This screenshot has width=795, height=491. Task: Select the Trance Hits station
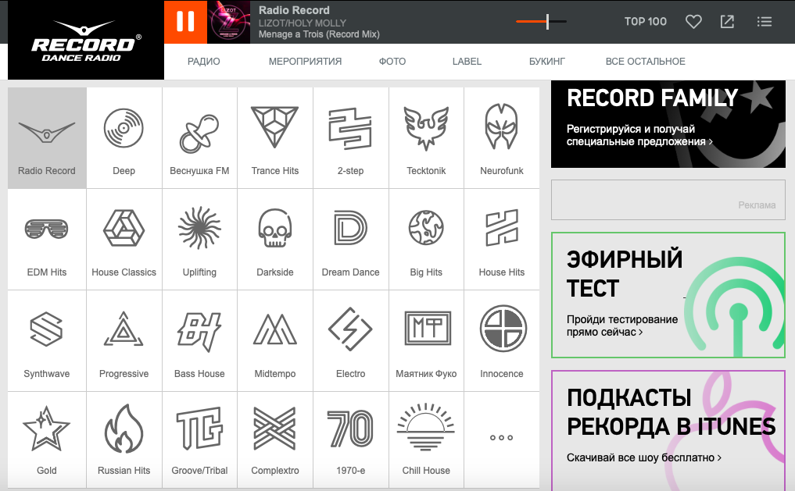[x=275, y=137]
